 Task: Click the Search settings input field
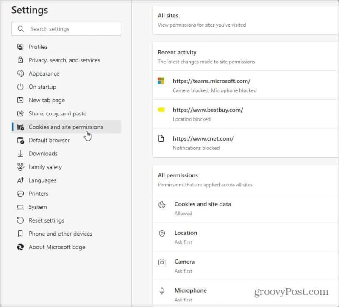pyautogui.click(x=66, y=28)
